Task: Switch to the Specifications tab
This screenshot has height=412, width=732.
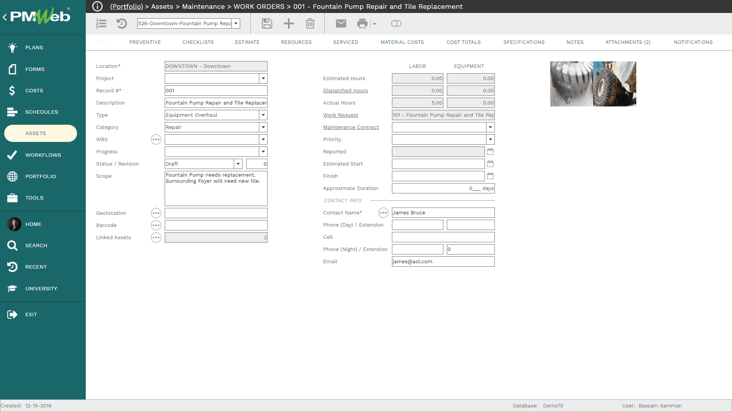Action: coord(524,42)
